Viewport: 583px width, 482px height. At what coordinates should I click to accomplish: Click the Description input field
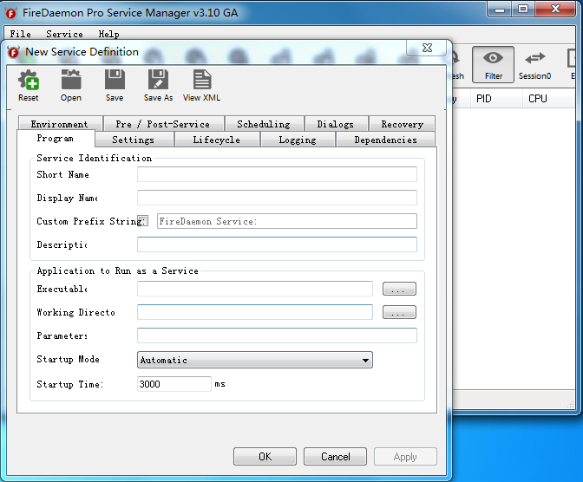tap(277, 244)
